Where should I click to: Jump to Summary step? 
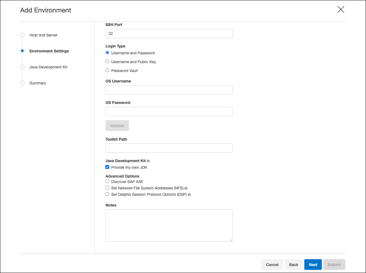(x=38, y=83)
